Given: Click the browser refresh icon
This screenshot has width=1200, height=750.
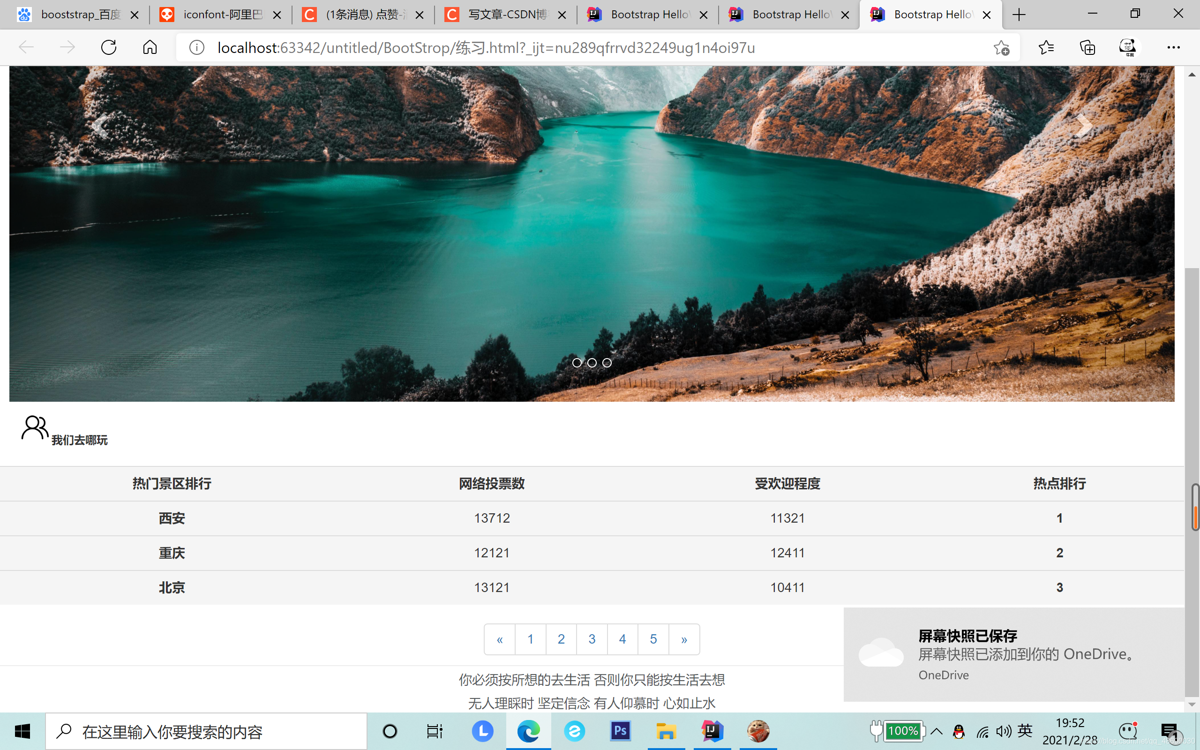Looking at the screenshot, I should (109, 48).
